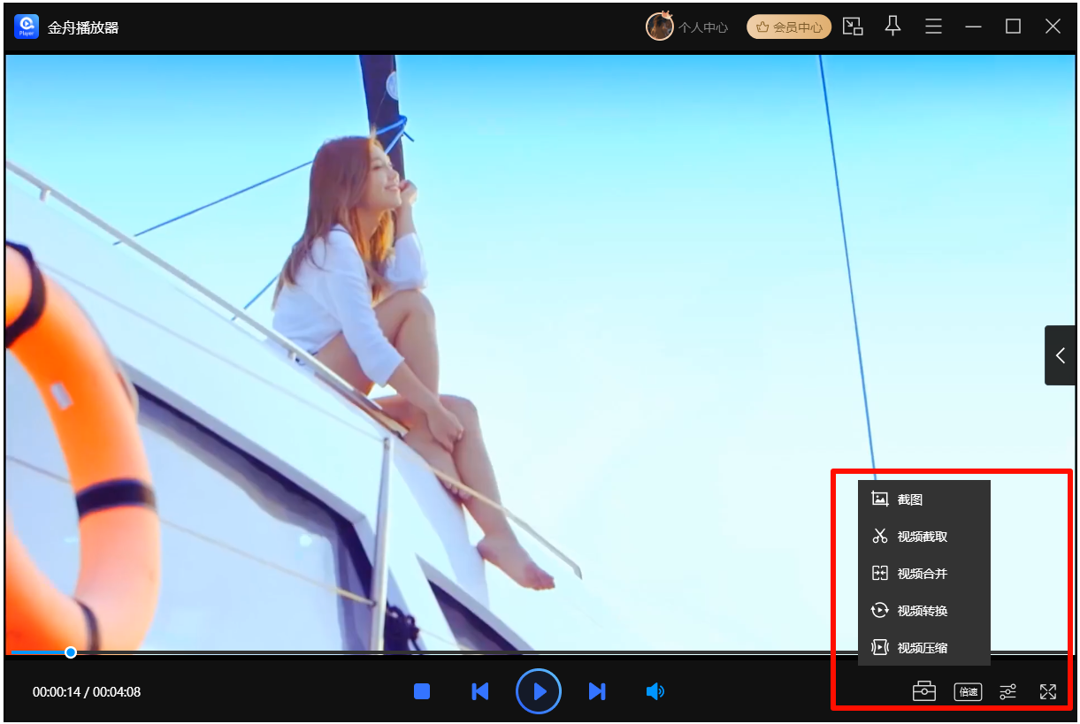1080x724 pixels.
Task: Click the play button
Action: click(x=539, y=691)
